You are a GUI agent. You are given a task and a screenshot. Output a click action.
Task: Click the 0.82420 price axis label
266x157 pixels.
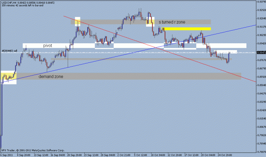click(x=262, y=110)
